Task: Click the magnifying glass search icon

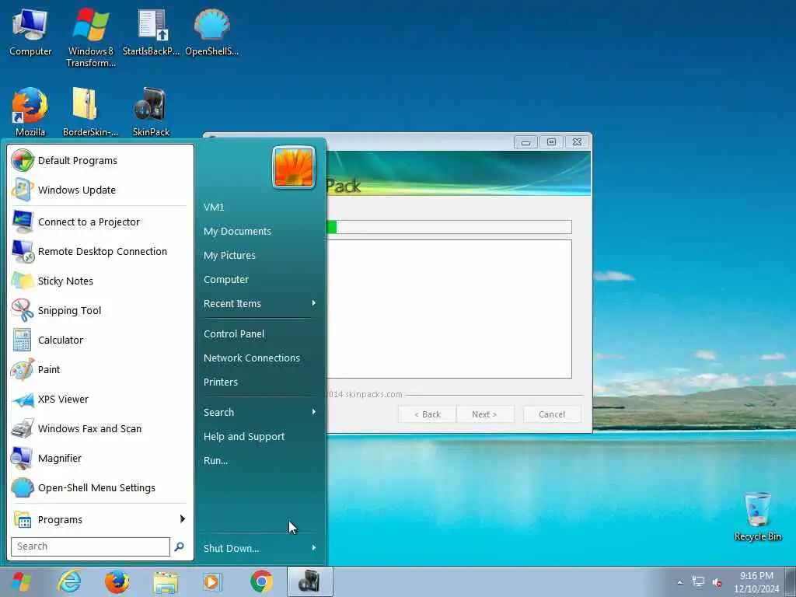Action: pos(180,546)
